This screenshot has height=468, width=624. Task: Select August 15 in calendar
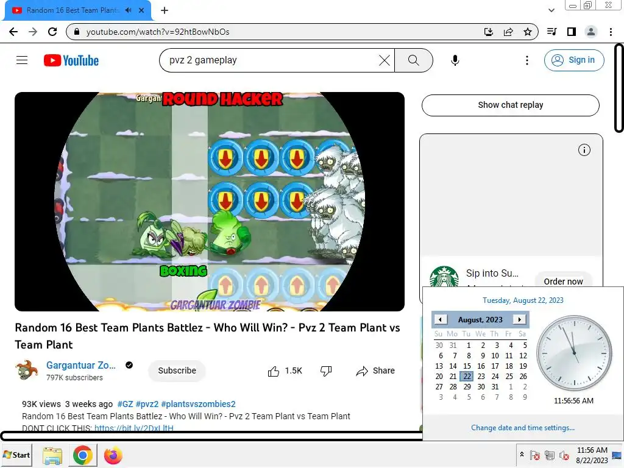[467, 366]
